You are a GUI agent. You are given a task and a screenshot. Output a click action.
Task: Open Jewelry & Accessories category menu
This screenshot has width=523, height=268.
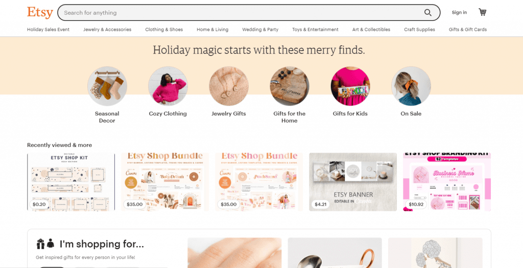point(107,29)
